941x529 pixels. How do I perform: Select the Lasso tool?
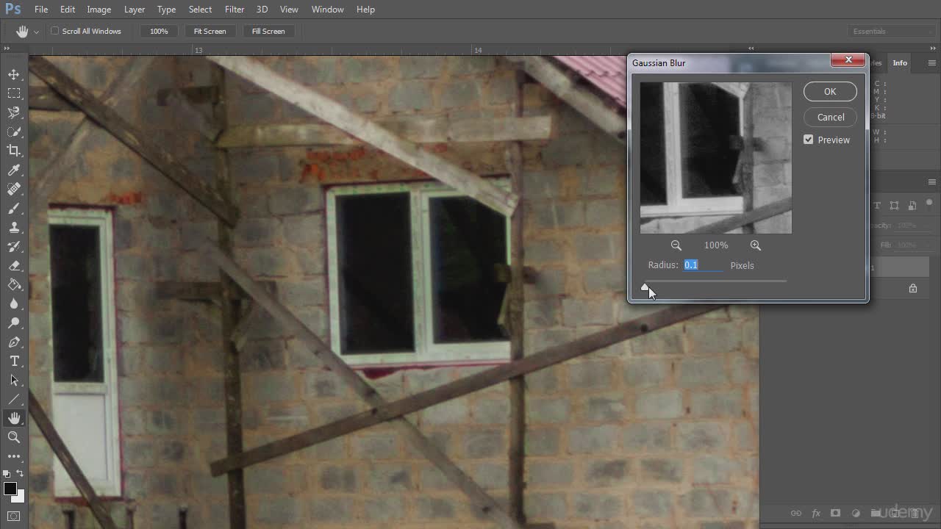[14, 112]
